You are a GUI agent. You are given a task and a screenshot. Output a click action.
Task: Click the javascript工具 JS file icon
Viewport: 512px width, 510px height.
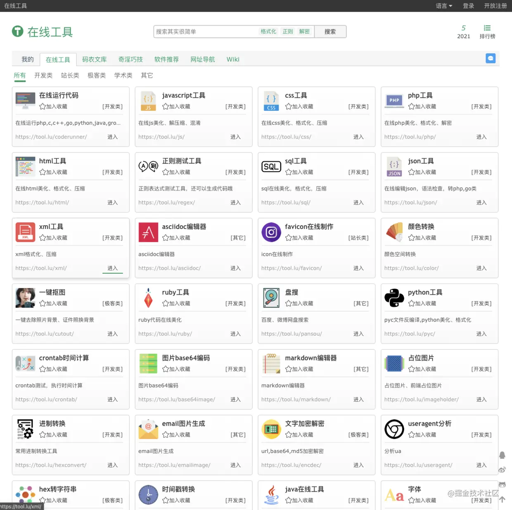point(148,101)
